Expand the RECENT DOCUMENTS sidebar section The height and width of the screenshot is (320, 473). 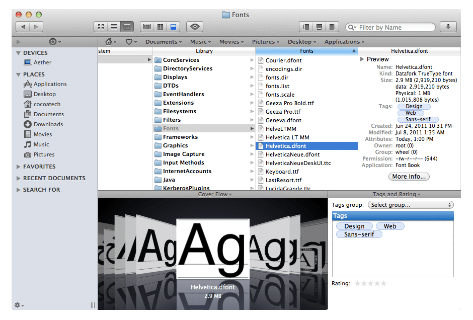[x=19, y=178]
